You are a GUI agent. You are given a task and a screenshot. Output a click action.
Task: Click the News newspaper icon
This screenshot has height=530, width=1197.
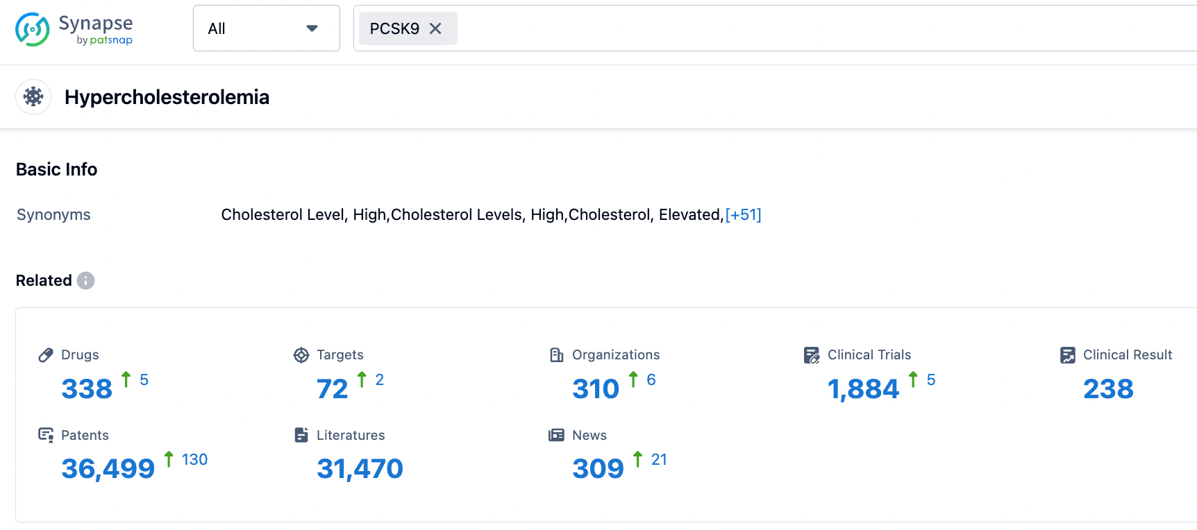pos(557,435)
